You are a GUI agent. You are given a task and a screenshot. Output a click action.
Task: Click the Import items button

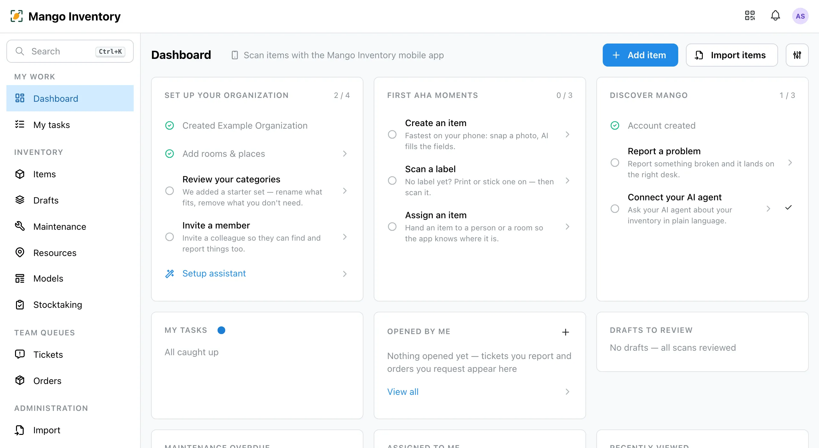click(x=732, y=55)
